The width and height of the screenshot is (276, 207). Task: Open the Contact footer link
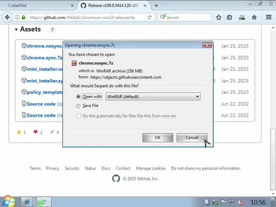(123, 168)
